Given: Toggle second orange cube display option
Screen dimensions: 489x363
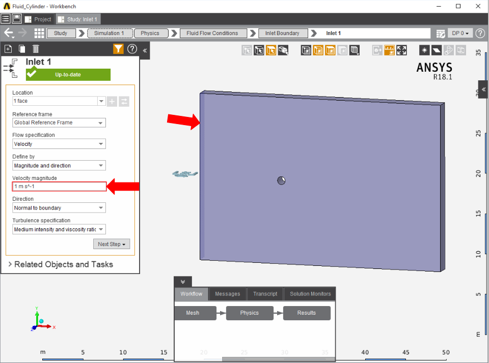Looking at the screenshot, I should click(x=330, y=50).
